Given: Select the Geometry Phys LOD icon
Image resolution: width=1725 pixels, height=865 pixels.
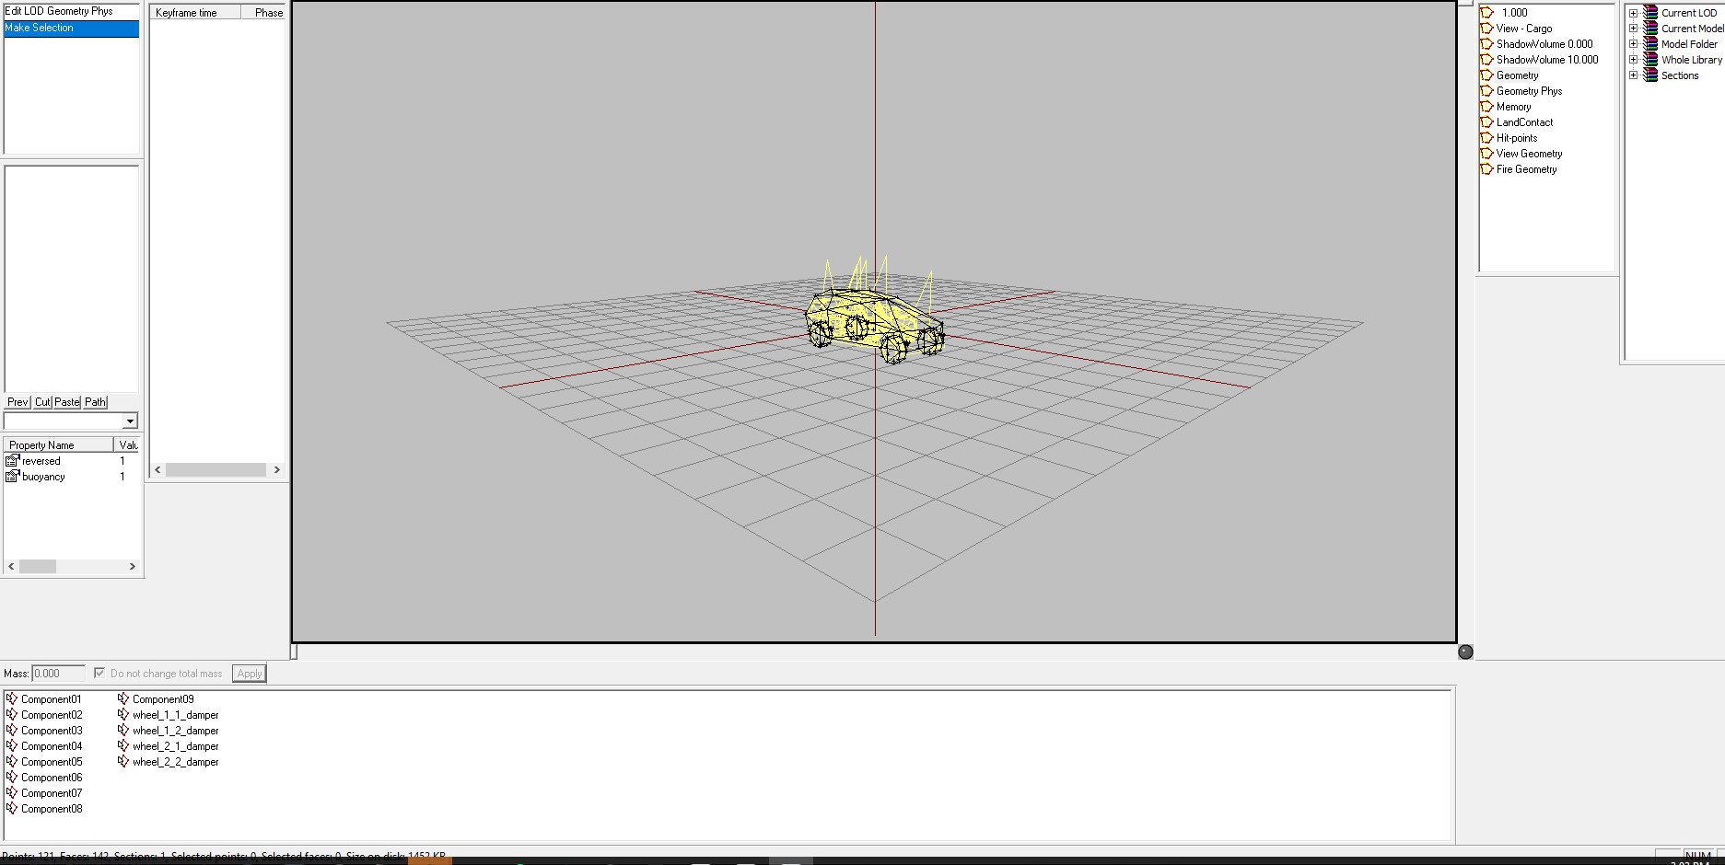Looking at the screenshot, I should click(1486, 91).
